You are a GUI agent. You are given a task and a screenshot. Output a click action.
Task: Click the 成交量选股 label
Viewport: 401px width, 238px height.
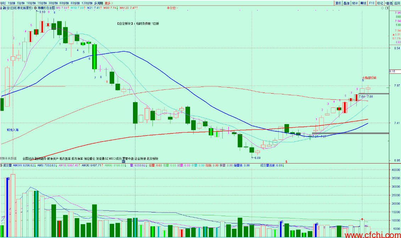tap(272, 166)
